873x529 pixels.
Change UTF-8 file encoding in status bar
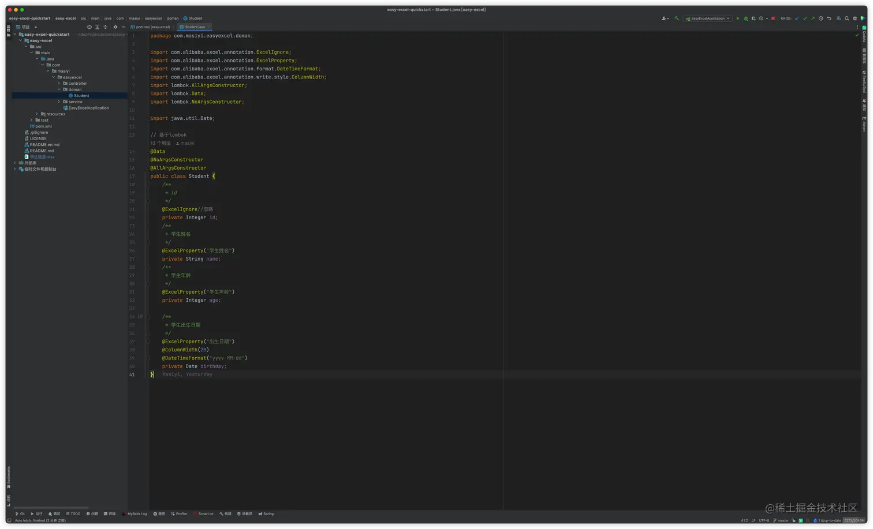point(764,520)
